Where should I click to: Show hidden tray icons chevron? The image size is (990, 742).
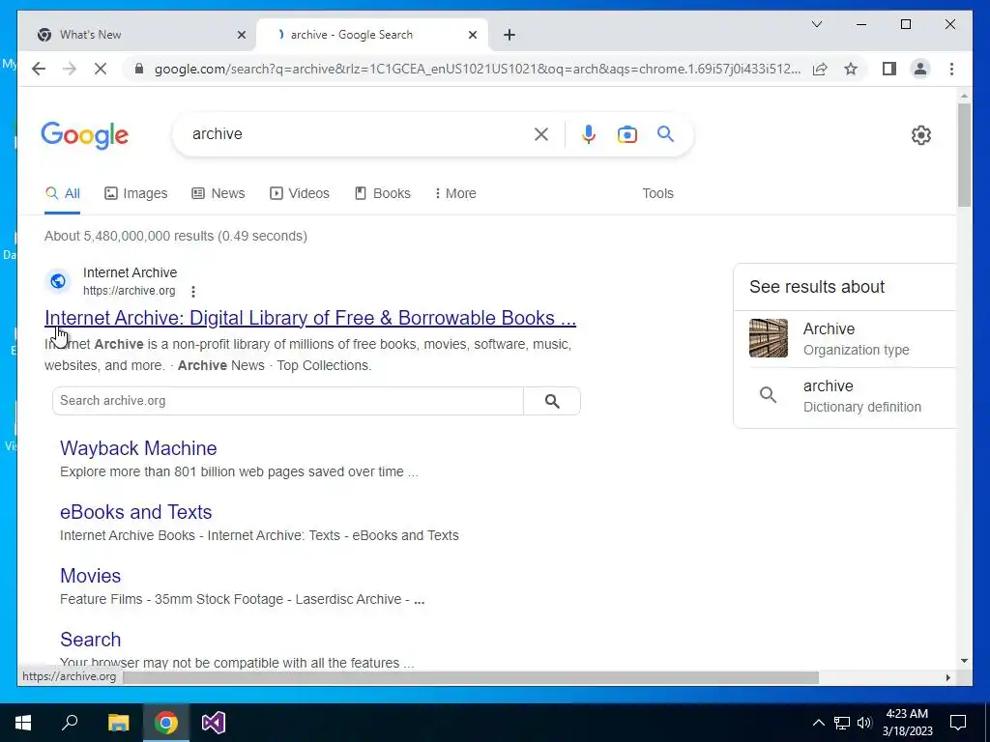coord(818,723)
